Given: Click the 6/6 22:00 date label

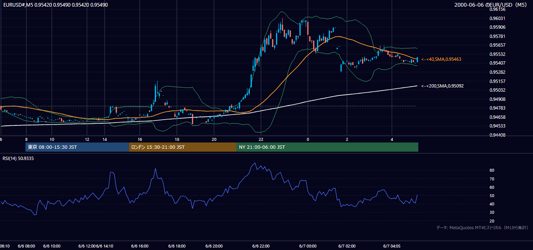Looking at the screenshot, I should (x=261, y=246).
